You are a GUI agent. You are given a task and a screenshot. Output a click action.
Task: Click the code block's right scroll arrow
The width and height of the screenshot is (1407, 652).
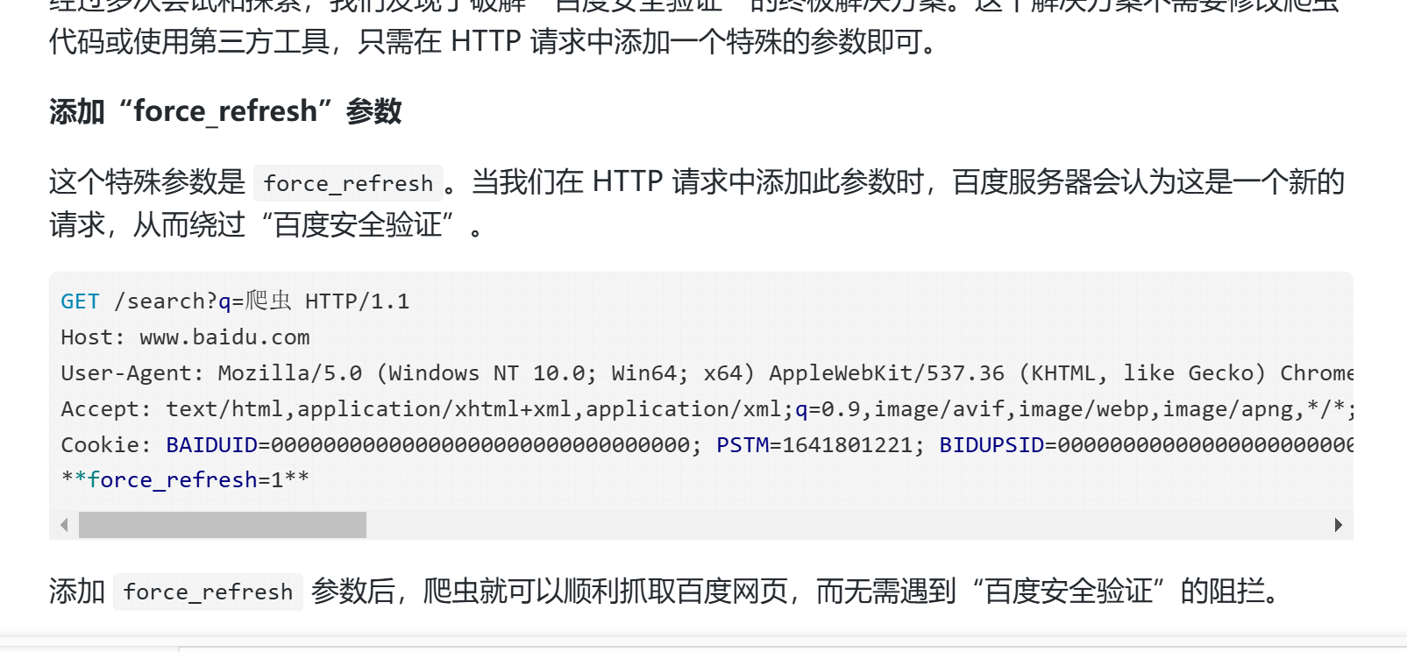click(1338, 525)
